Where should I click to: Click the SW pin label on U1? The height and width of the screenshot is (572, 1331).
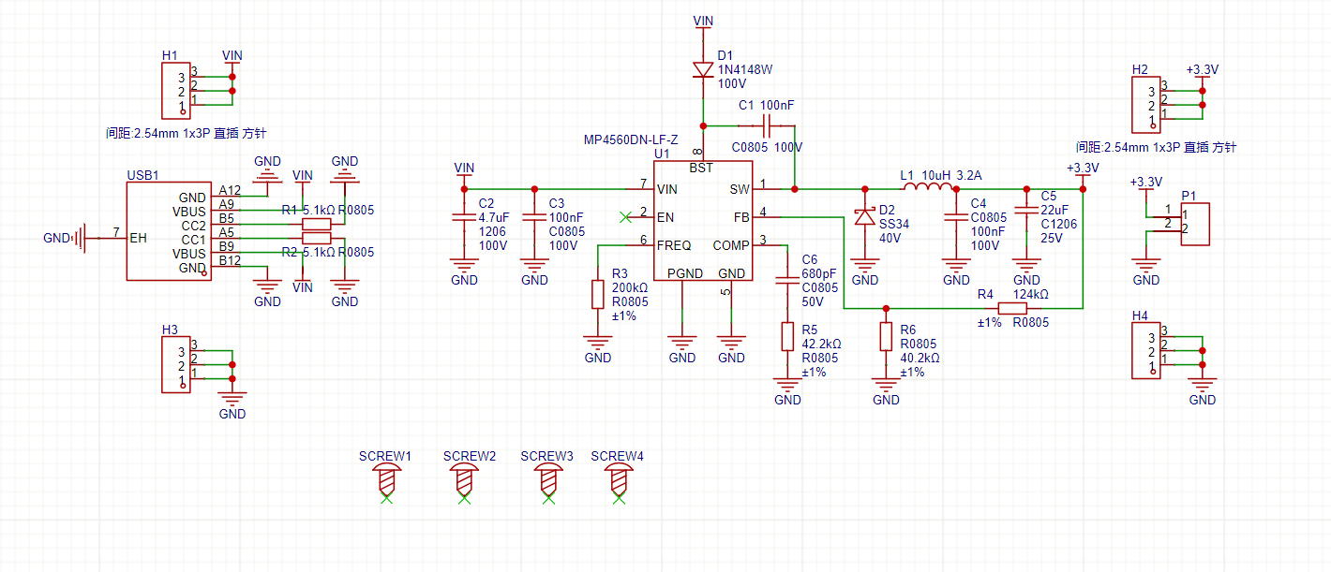[740, 189]
